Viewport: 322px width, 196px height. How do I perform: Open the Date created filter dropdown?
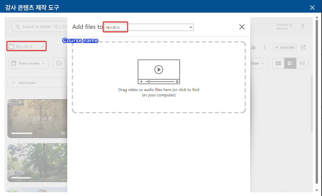(28, 63)
